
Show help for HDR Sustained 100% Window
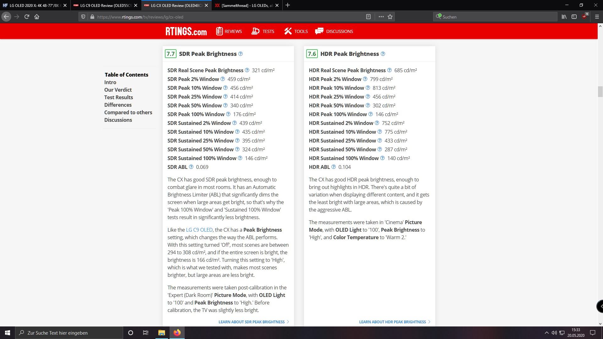click(x=383, y=158)
